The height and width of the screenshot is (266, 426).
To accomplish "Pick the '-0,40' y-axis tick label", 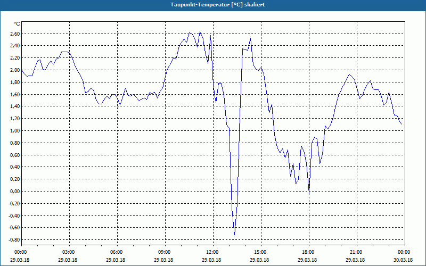I will pyautogui.click(x=14, y=216).
